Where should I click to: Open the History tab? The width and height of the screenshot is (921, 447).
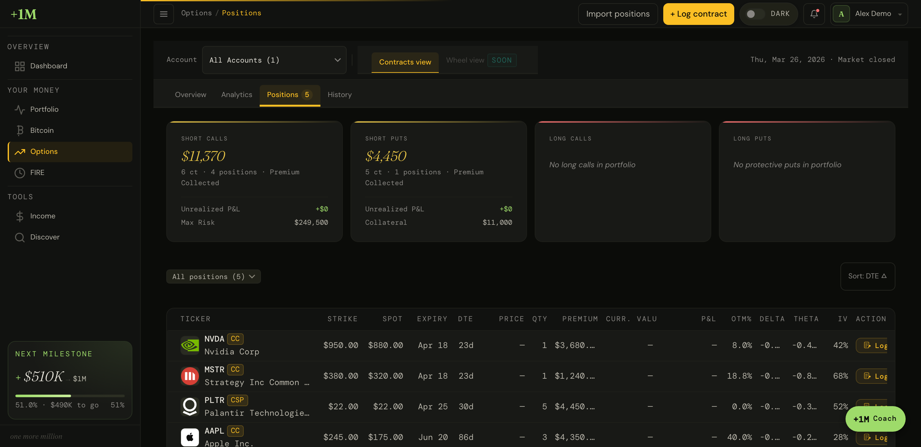[339, 95]
